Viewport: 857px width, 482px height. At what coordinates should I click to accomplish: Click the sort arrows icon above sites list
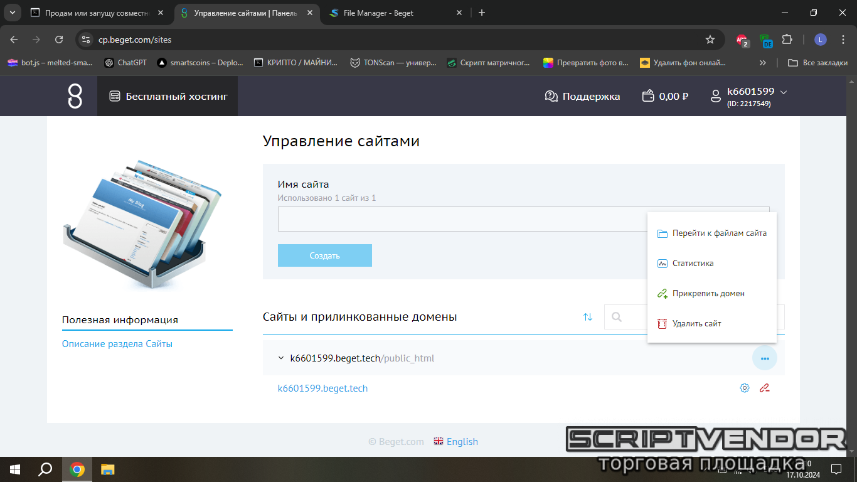(x=588, y=317)
